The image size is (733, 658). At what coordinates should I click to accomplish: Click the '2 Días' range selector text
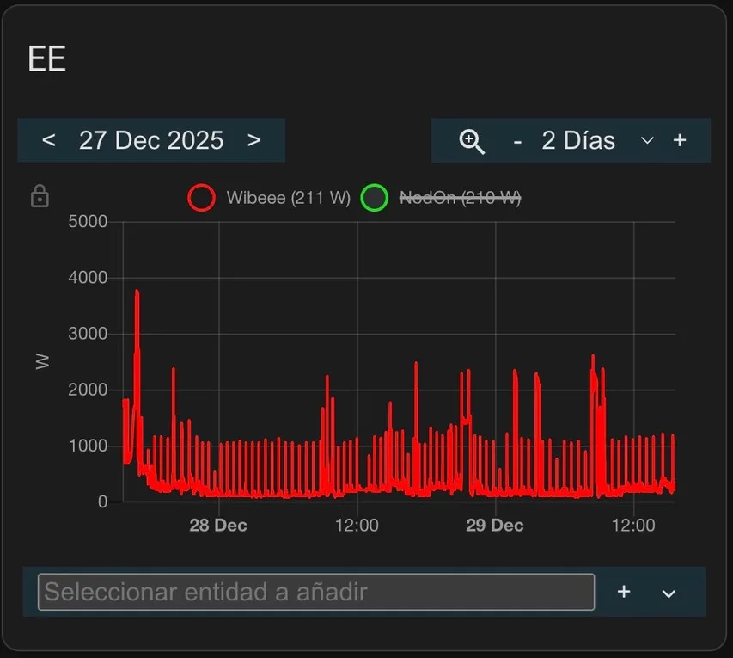click(578, 141)
